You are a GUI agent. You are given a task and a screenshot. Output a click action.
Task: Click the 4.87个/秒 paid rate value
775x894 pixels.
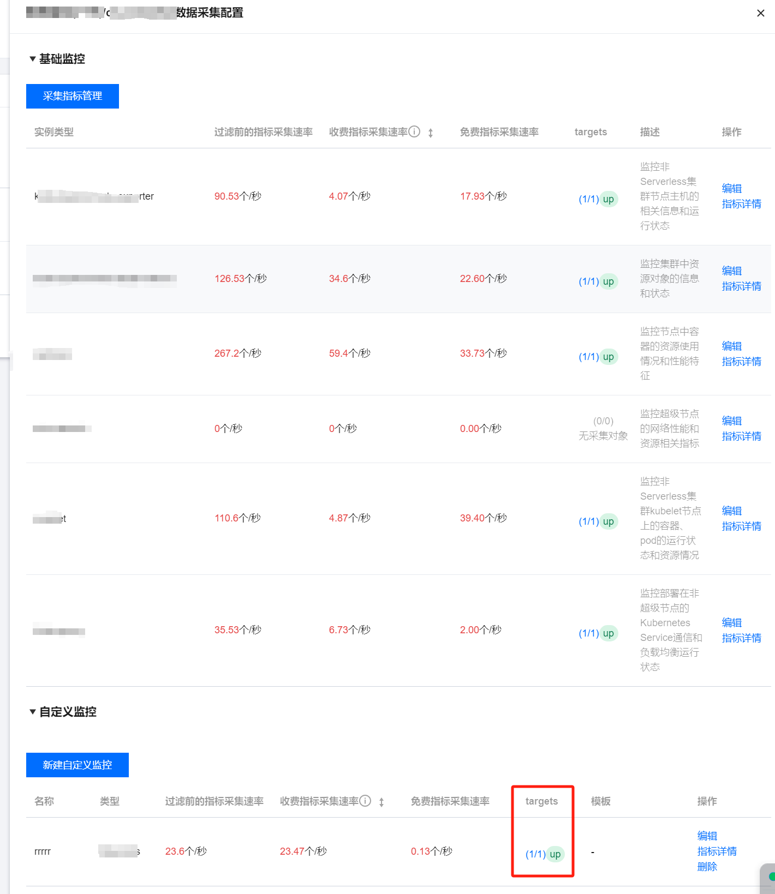coord(349,518)
